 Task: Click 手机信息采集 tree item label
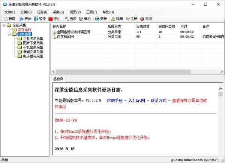click(33, 47)
